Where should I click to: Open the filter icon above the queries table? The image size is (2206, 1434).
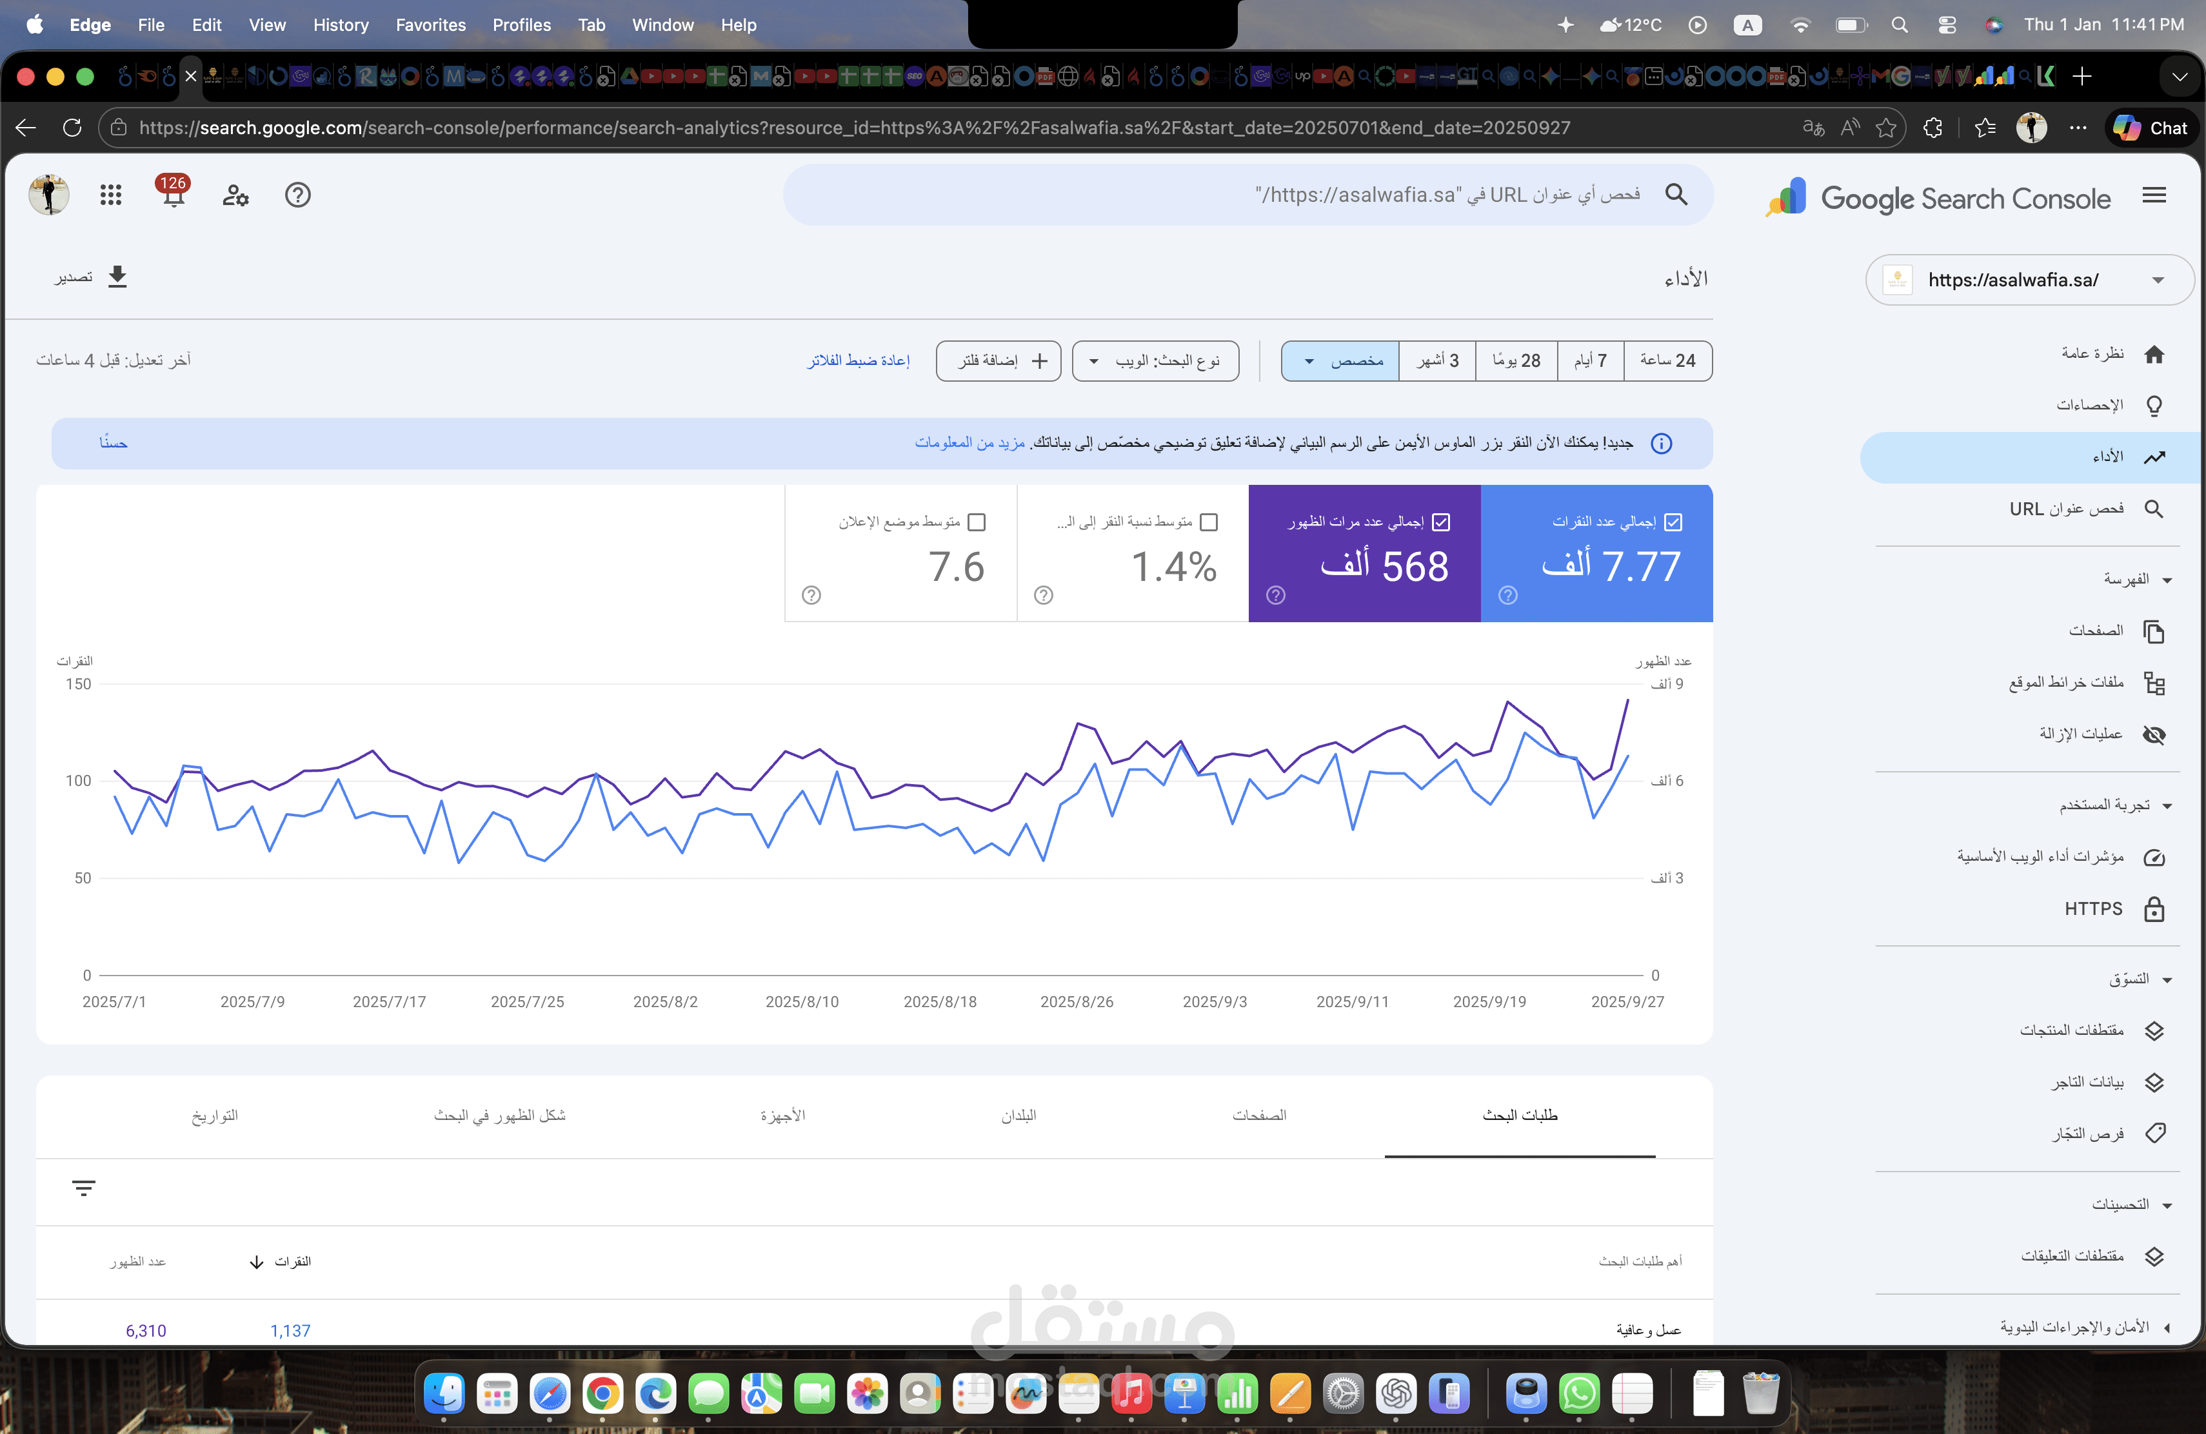coord(83,1188)
